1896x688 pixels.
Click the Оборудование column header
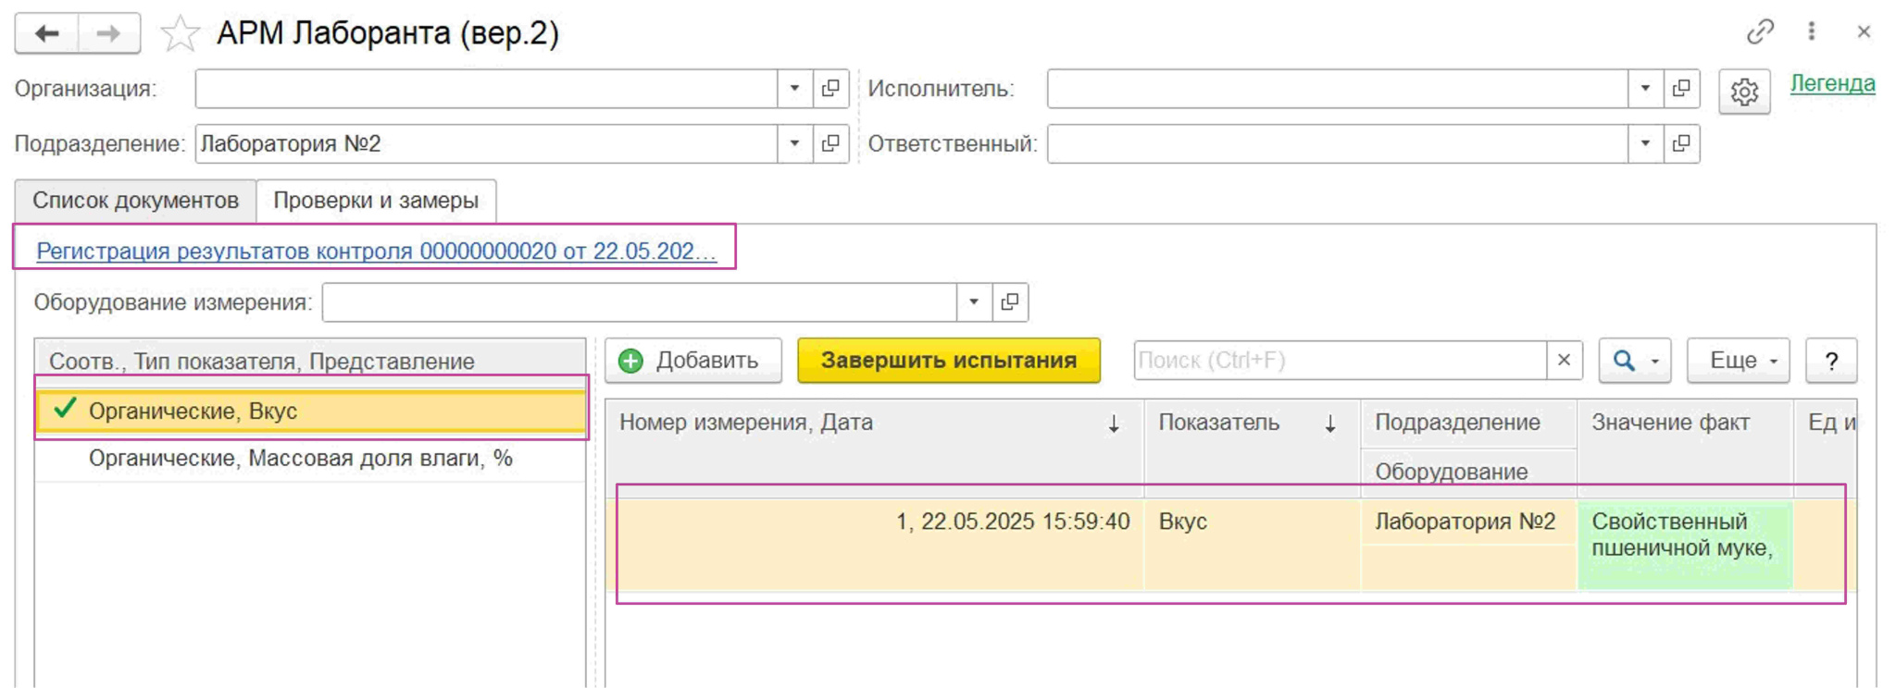tap(1468, 472)
